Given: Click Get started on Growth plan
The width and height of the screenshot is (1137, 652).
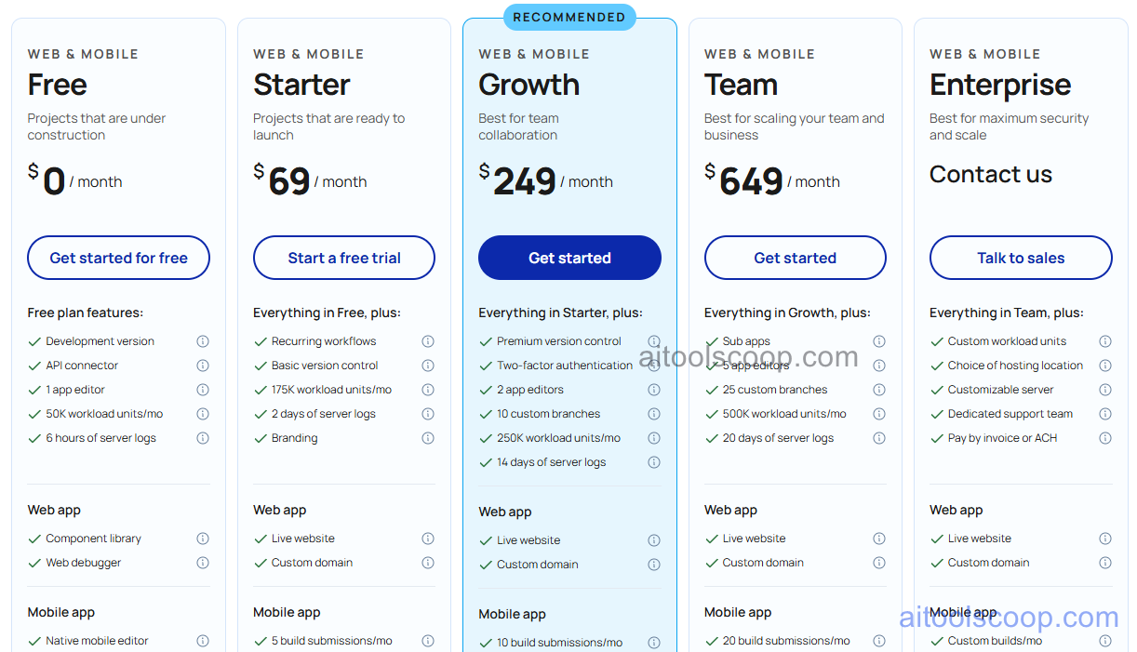Looking at the screenshot, I should (x=569, y=258).
